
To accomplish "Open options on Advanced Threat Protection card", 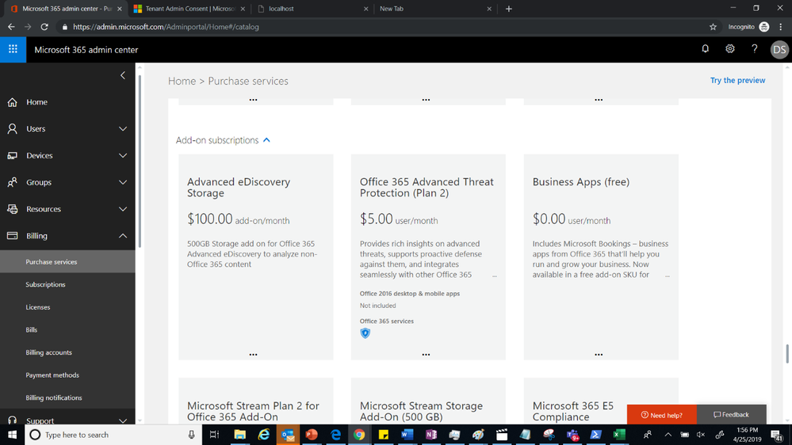I will [x=426, y=354].
